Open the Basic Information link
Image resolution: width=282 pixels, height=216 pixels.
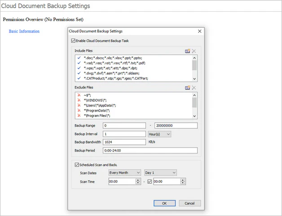(x=24, y=31)
